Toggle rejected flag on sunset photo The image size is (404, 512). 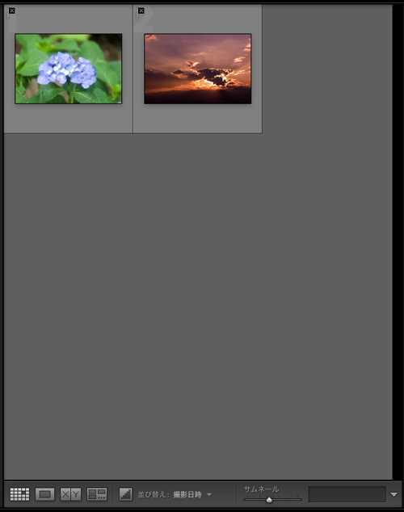pyautogui.click(x=141, y=10)
